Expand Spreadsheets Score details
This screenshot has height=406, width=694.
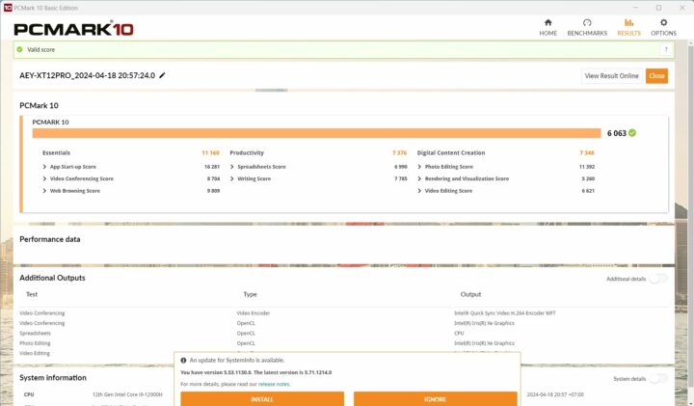[233, 167]
